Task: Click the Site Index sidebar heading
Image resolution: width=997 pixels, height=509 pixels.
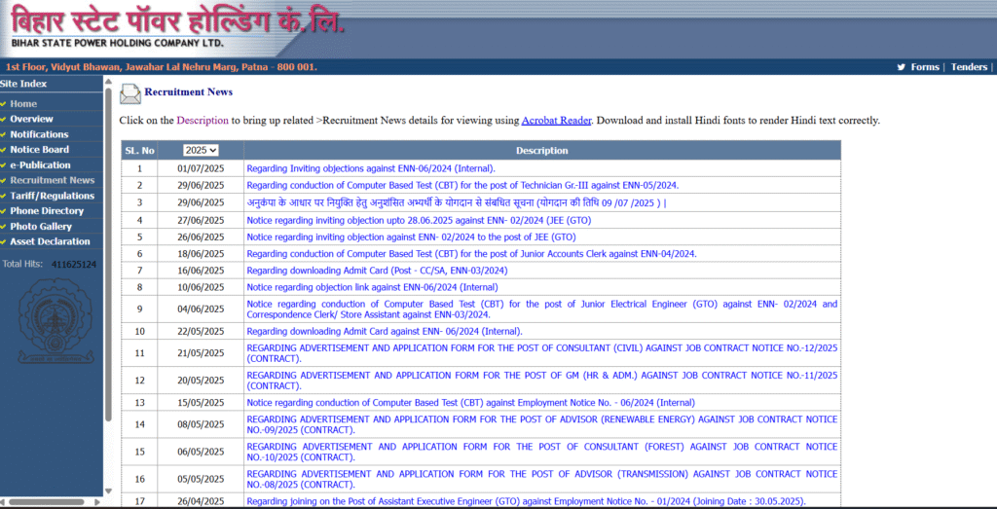Action: tap(23, 84)
